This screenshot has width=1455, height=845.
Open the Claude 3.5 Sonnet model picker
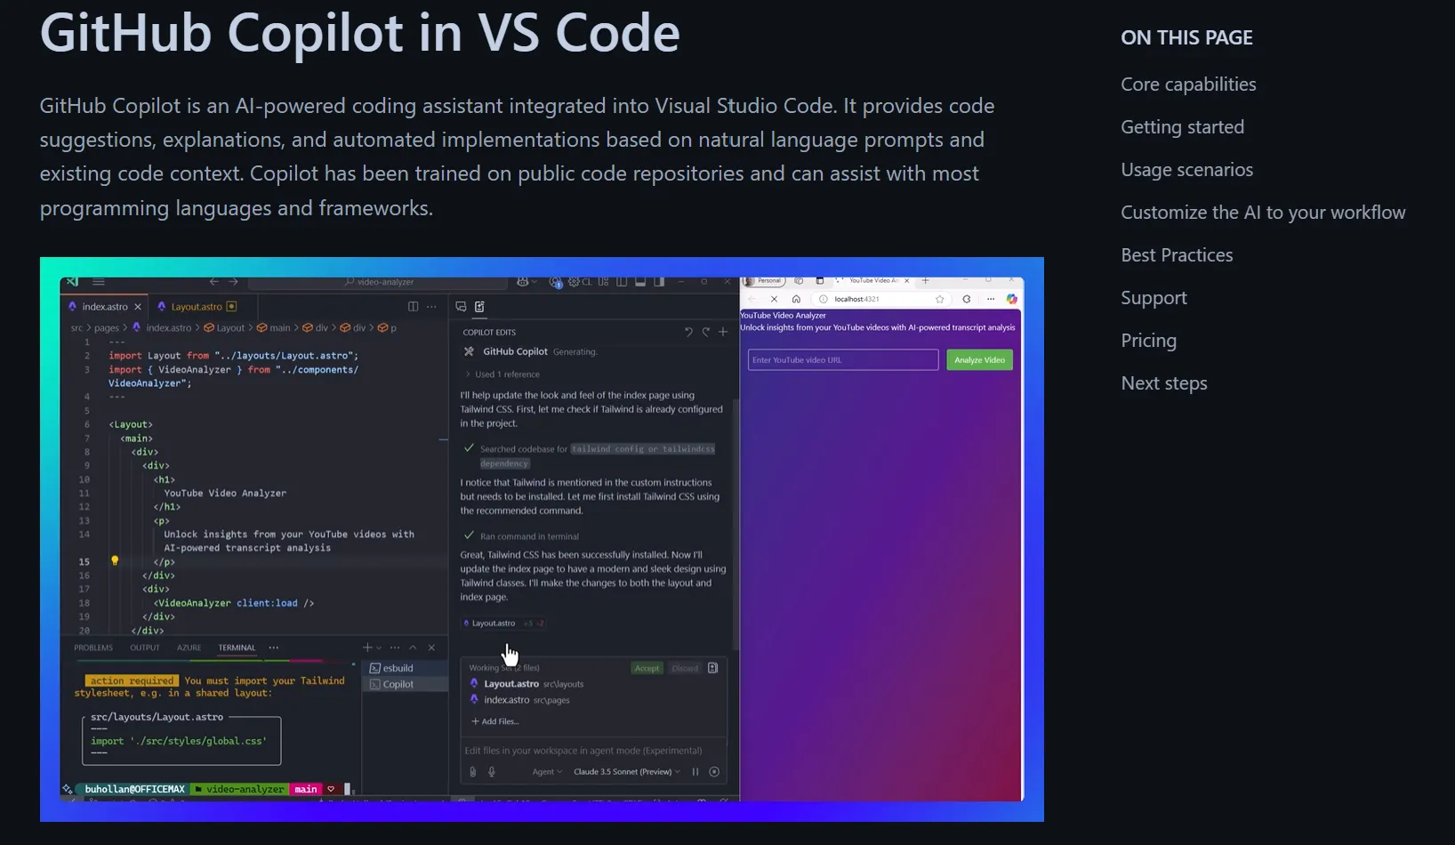point(624,772)
